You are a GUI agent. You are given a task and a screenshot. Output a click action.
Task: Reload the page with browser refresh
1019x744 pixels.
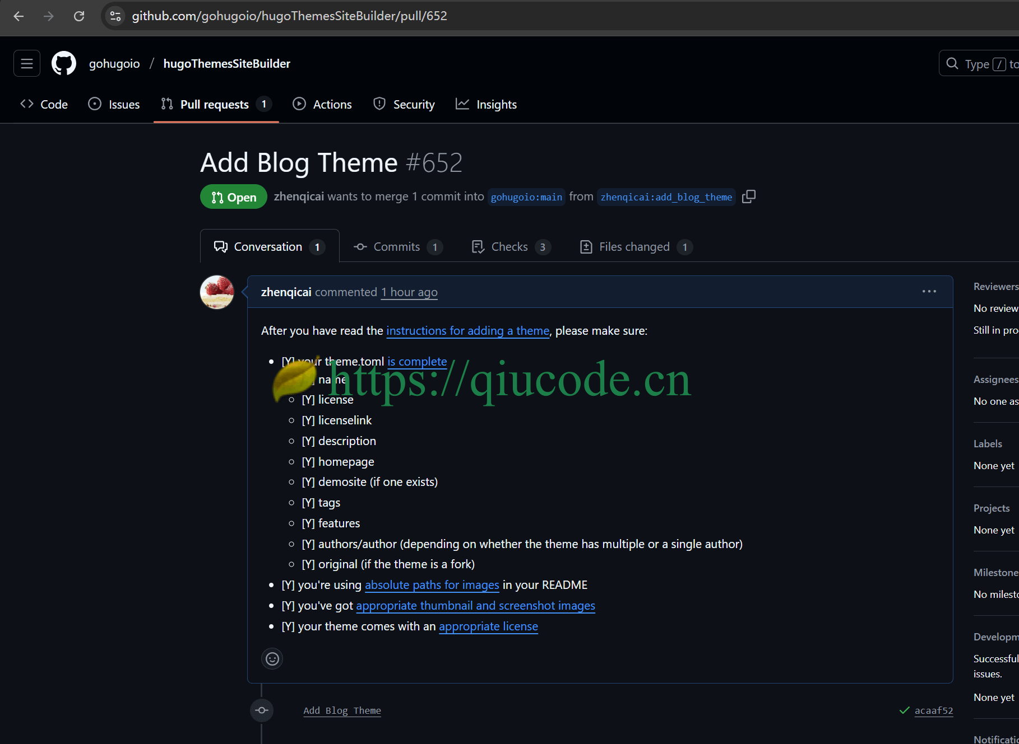(79, 16)
